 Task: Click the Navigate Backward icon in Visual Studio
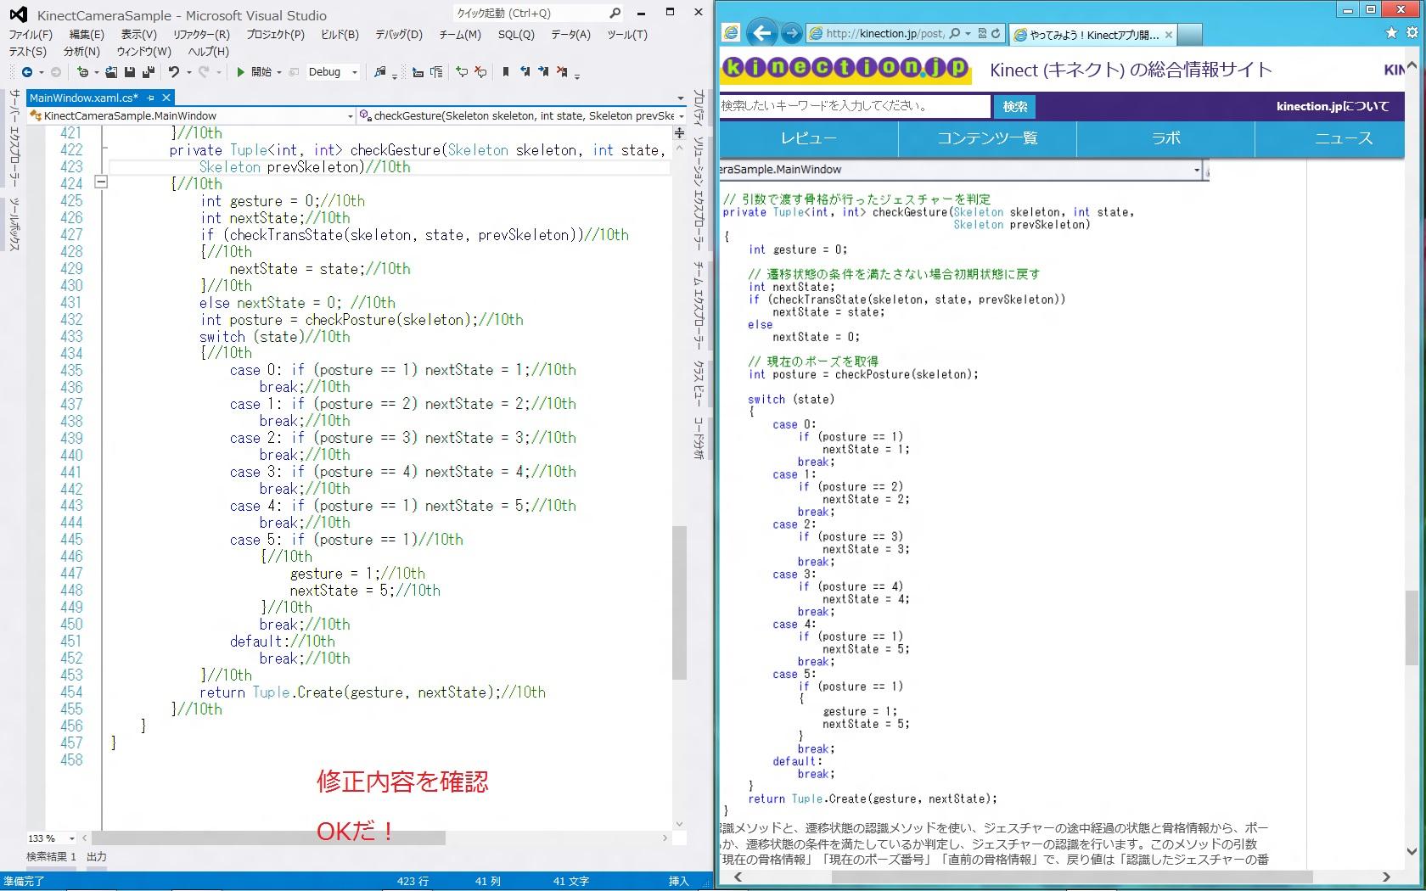27,72
